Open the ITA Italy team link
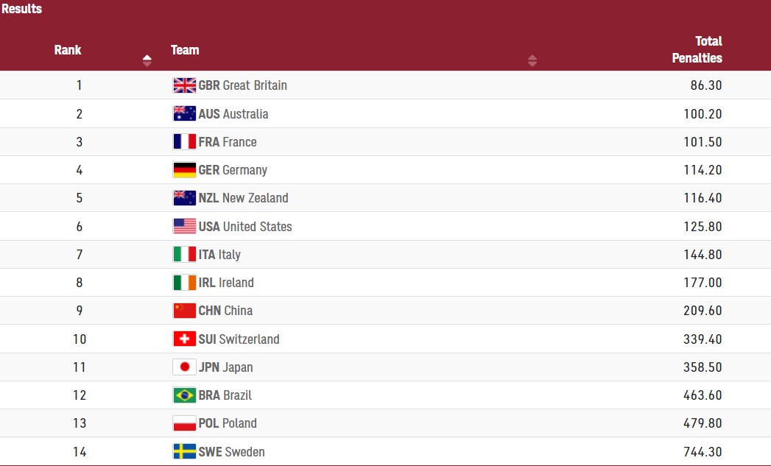This screenshot has height=466, width=771. pyautogui.click(x=219, y=255)
